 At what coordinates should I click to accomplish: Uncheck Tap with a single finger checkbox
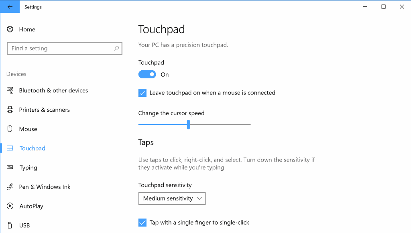[x=142, y=223]
